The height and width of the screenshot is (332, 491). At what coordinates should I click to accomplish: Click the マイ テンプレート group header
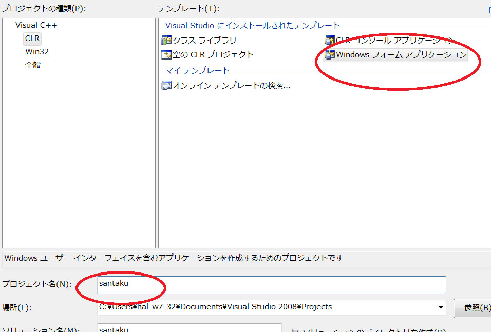pos(197,70)
